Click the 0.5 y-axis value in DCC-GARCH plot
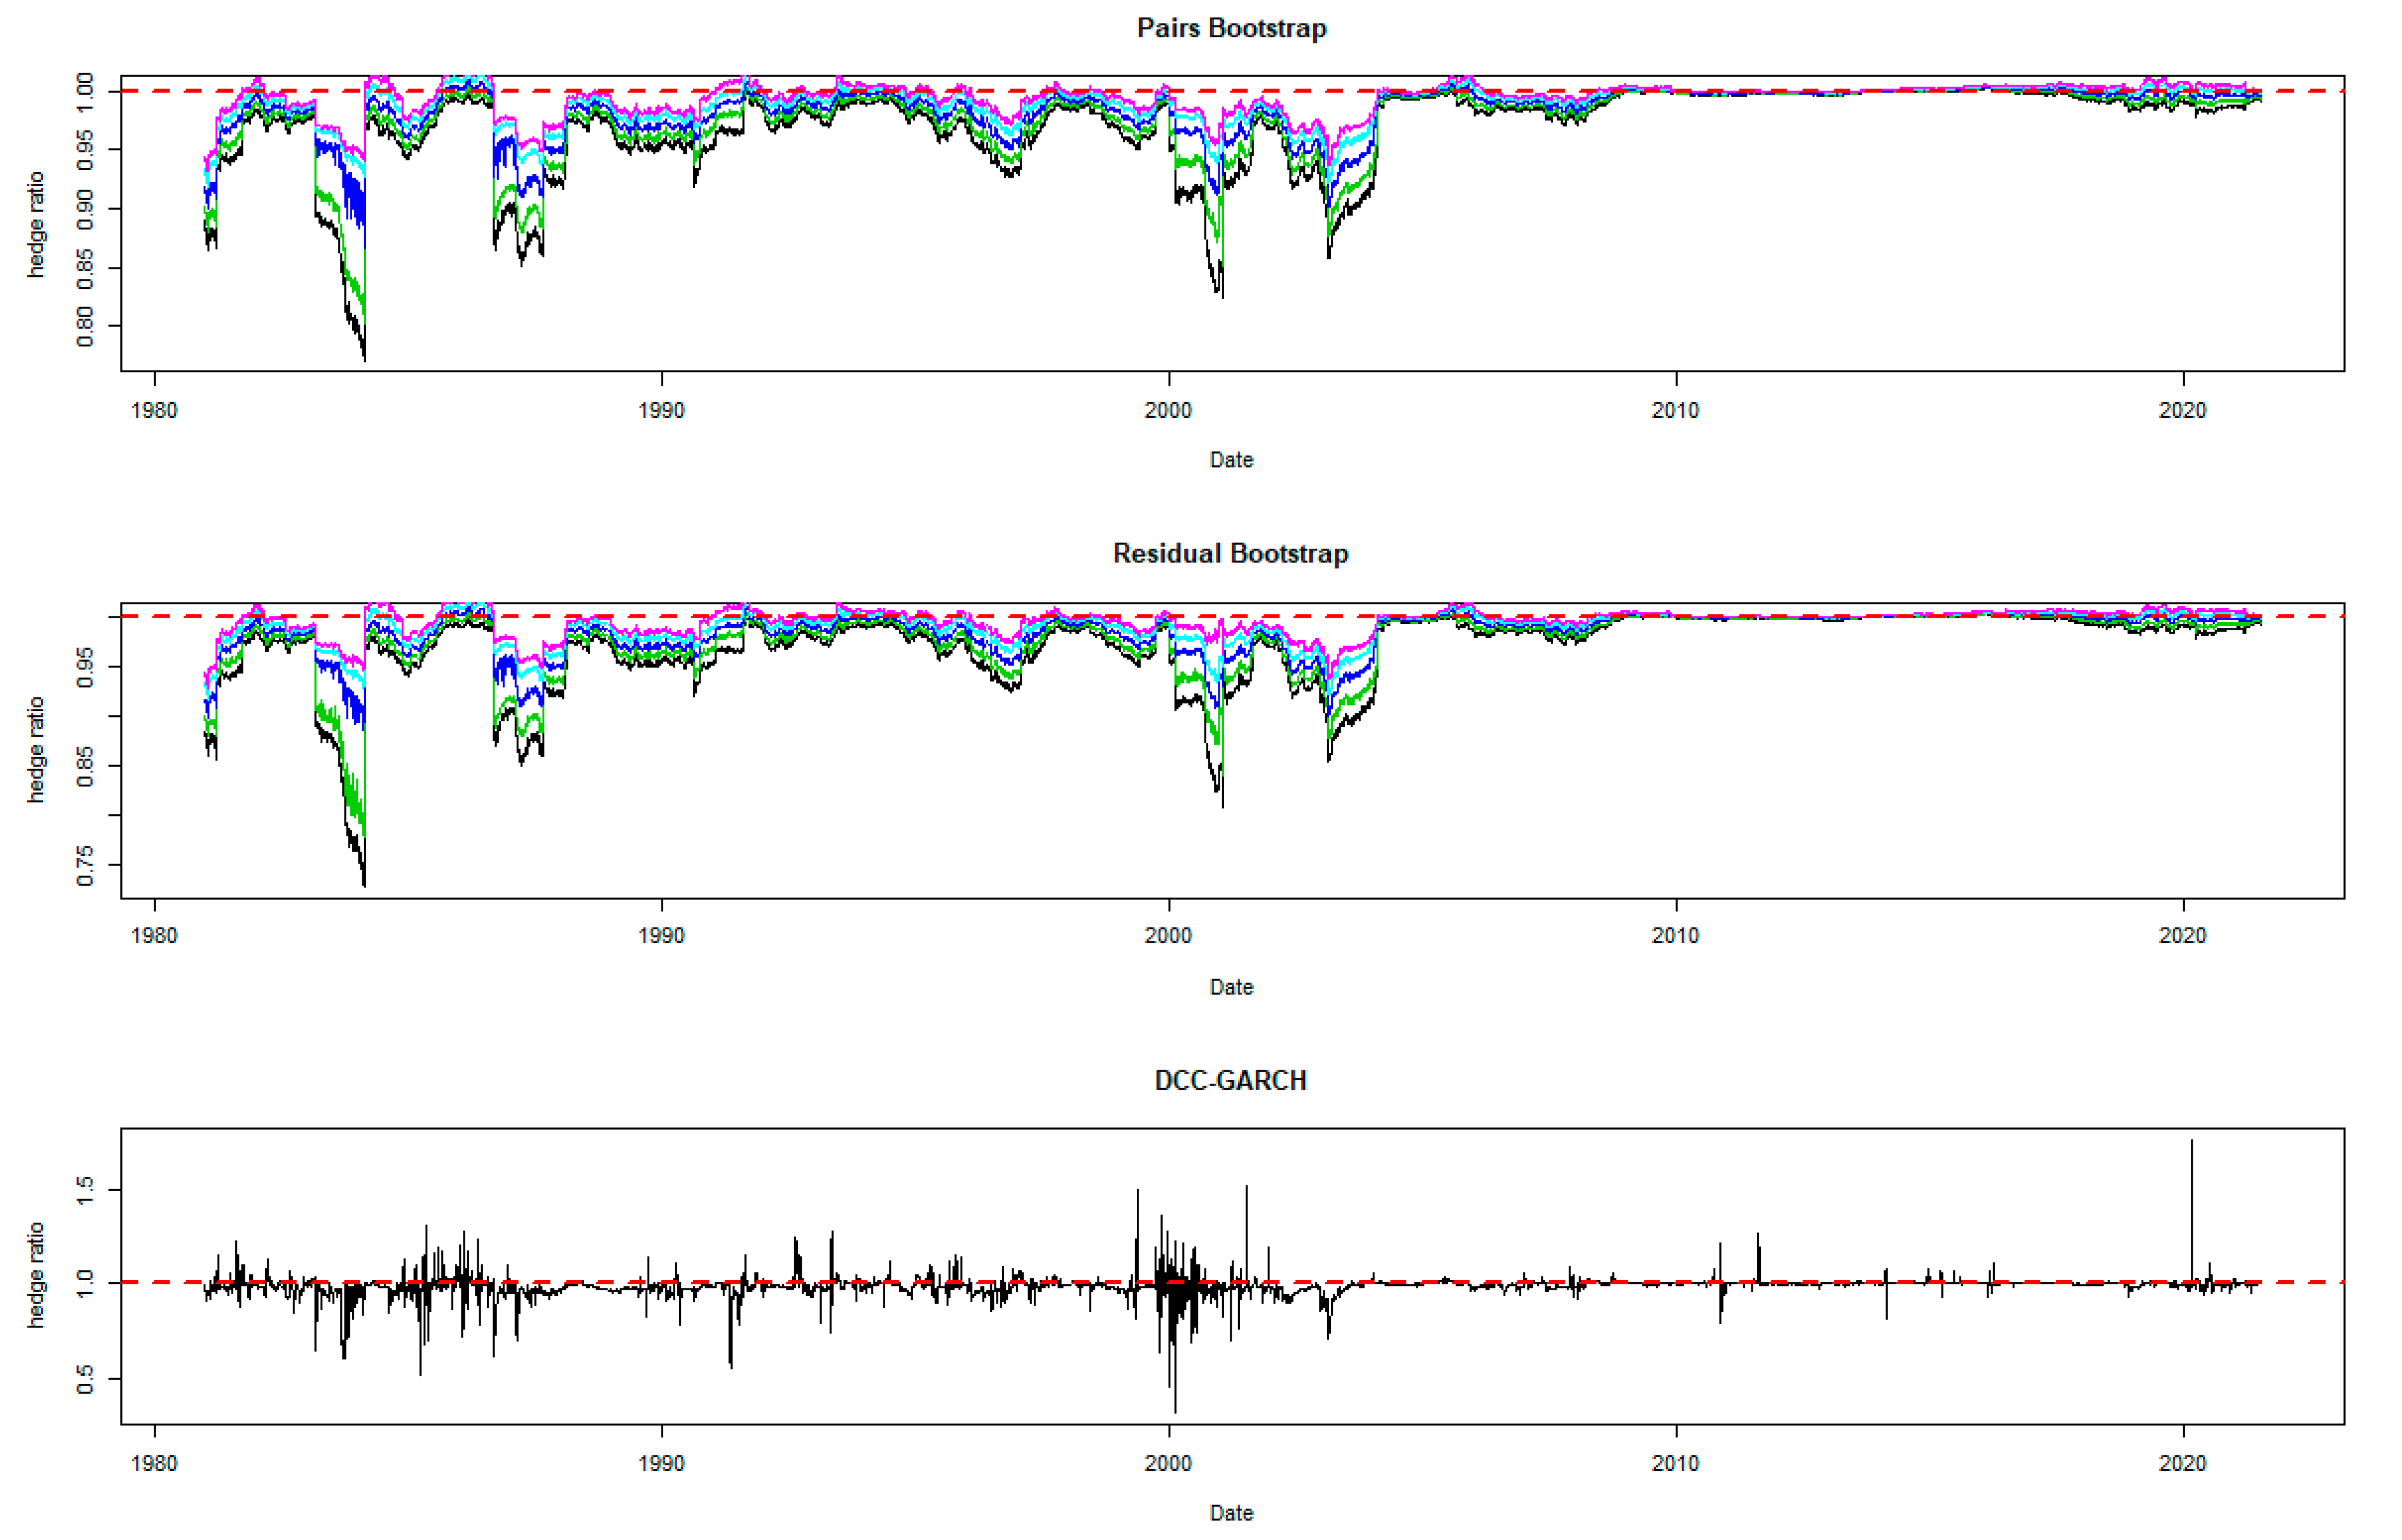The image size is (2402, 1540). tap(85, 1379)
